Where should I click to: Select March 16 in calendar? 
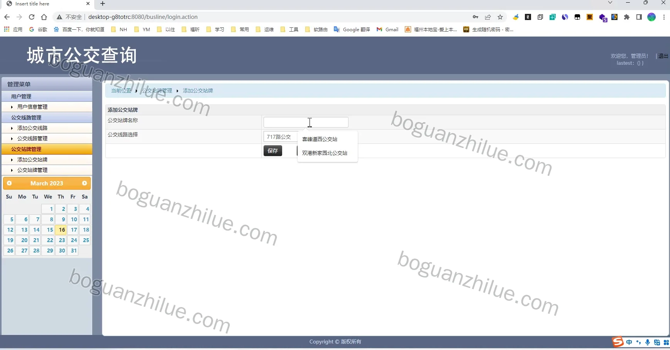61,230
